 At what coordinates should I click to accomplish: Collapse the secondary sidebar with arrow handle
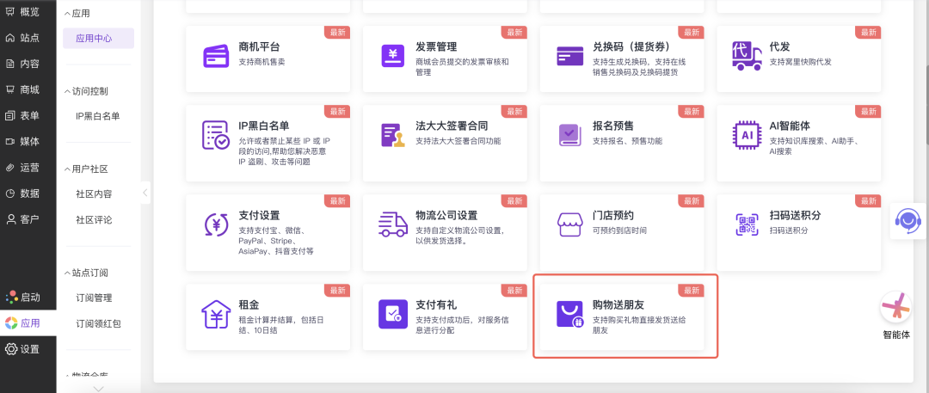tap(145, 193)
